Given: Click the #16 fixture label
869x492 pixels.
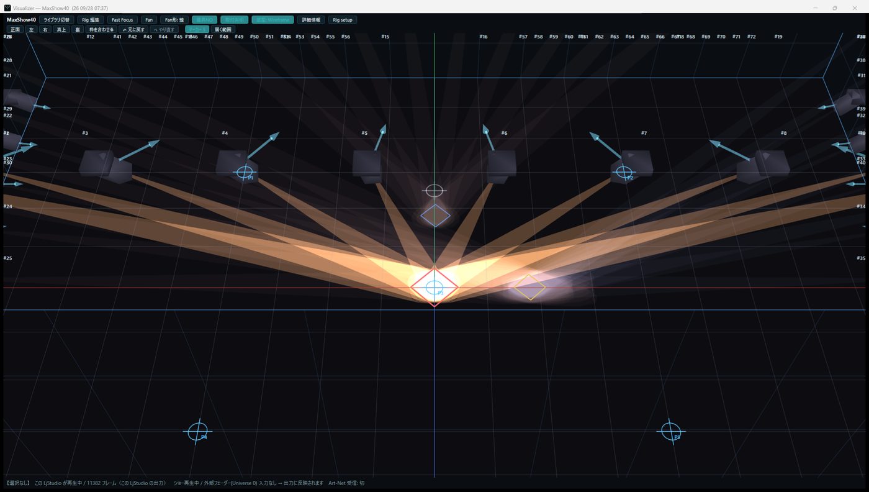Looking at the screenshot, I should [484, 37].
